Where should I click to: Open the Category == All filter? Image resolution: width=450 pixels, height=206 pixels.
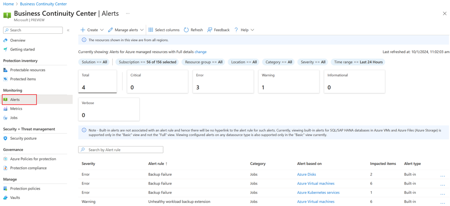[x=279, y=62]
